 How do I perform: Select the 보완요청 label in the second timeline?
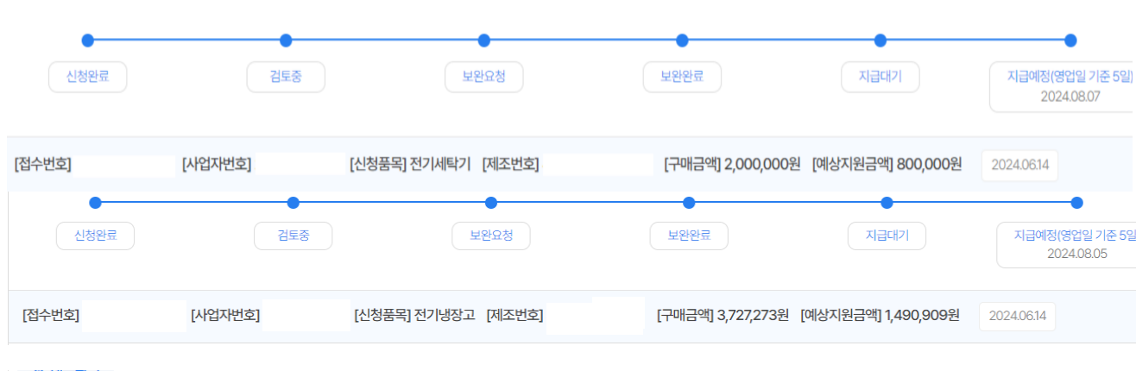click(x=491, y=236)
